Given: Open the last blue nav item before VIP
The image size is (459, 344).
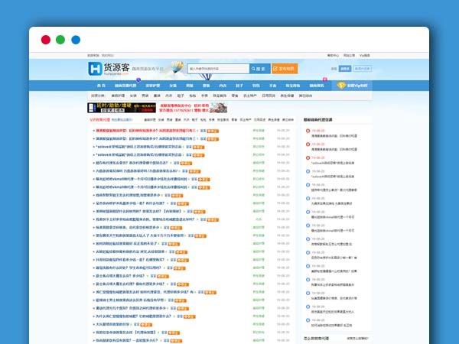Looking at the screenshot, I should coord(316,86).
